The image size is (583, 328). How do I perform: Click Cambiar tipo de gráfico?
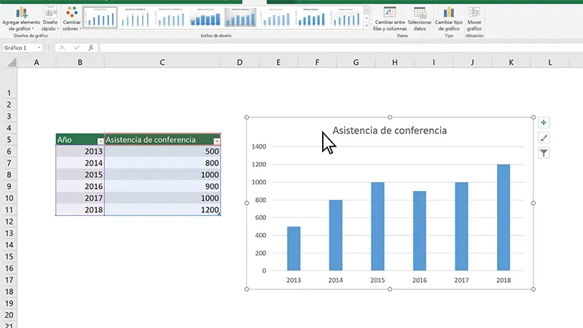click(448, 17)
